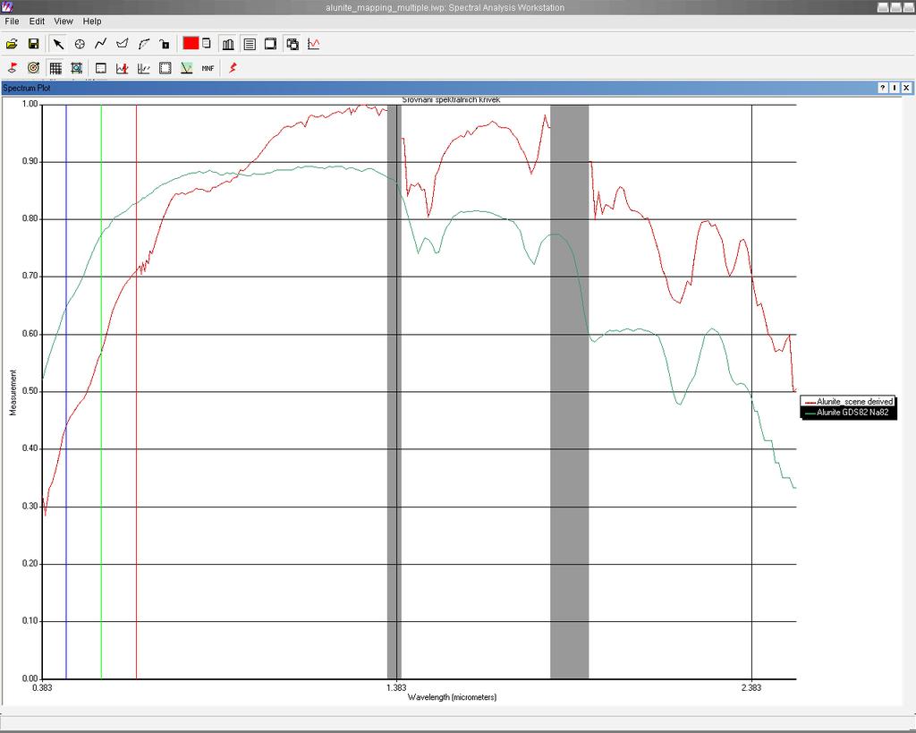
Task: Click the red spectrum plot icon
Action: (x=314, y=44)
